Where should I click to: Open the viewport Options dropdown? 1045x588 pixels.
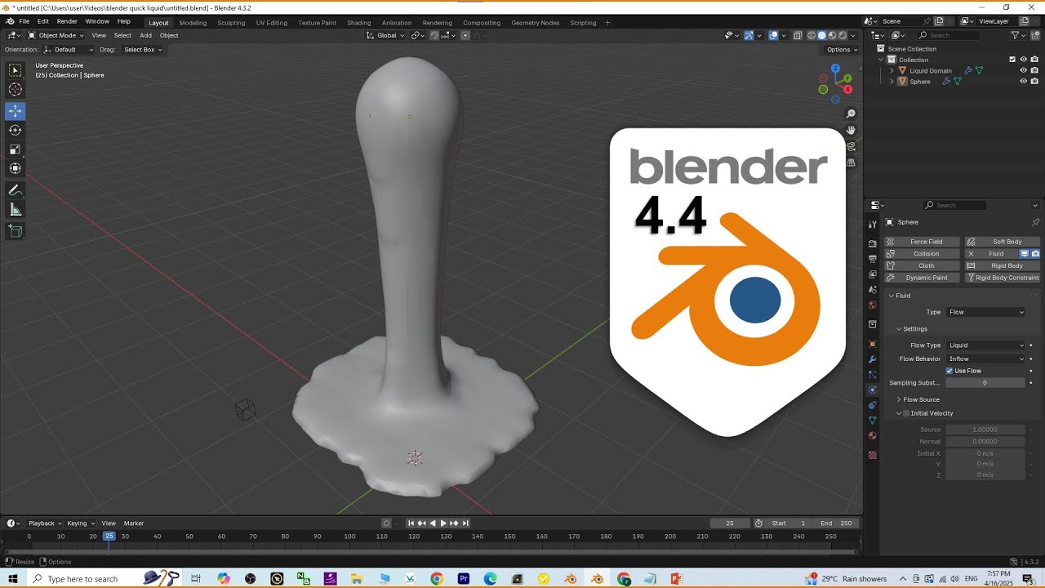[842, 50]
